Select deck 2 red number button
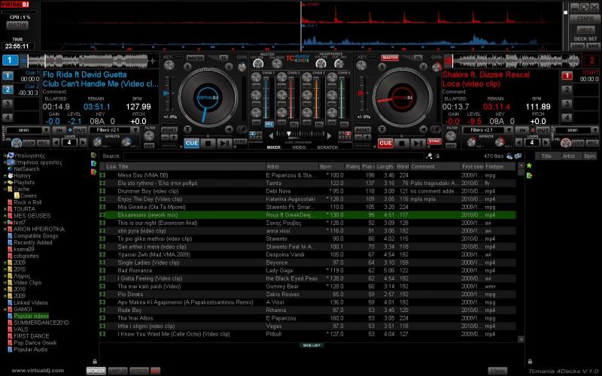The width and height of the screenshot is (602, 376). [591, 60]
